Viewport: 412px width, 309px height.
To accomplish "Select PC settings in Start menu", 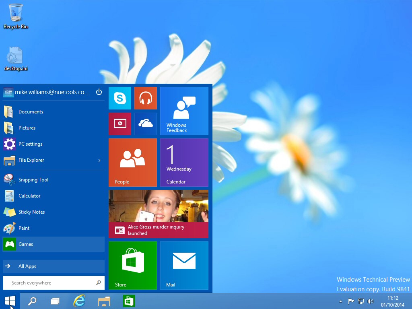I will click(x=30, y=144).
